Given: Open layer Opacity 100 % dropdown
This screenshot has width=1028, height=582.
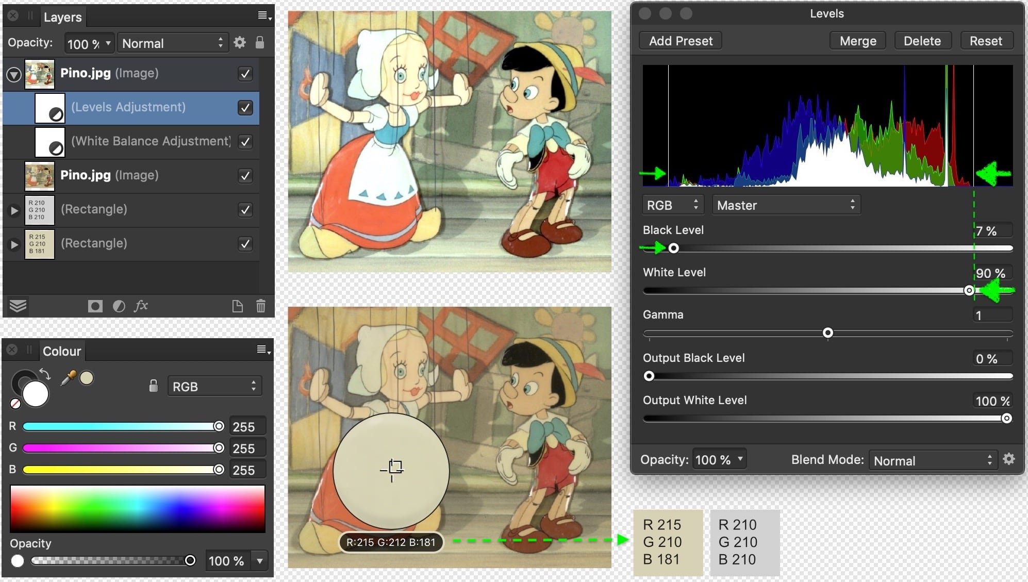Looking at the screenshot, I should [89, 43].
